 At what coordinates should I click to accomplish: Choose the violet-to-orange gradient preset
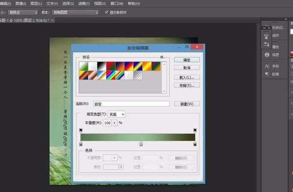click(120, 66)
